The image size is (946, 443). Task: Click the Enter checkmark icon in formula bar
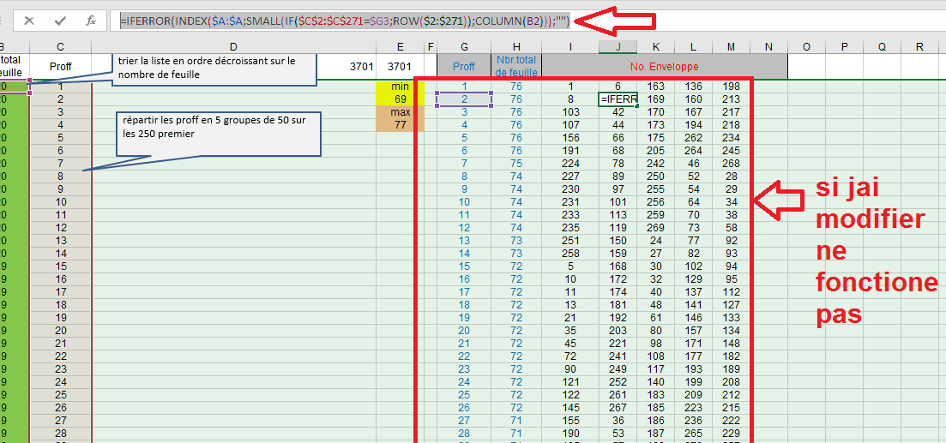[60, 21]
